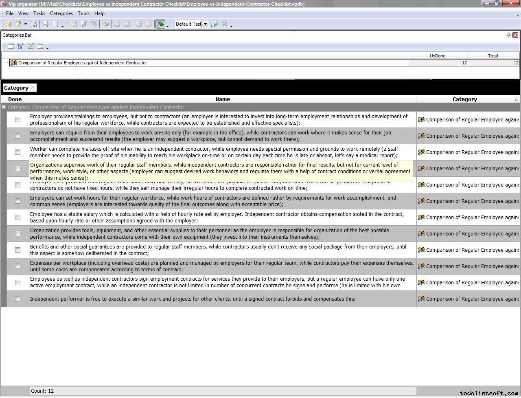521x398 pixels.
Task: Collapse the 'Comparison of Regular Employee' category group
Action: [4, 108]
